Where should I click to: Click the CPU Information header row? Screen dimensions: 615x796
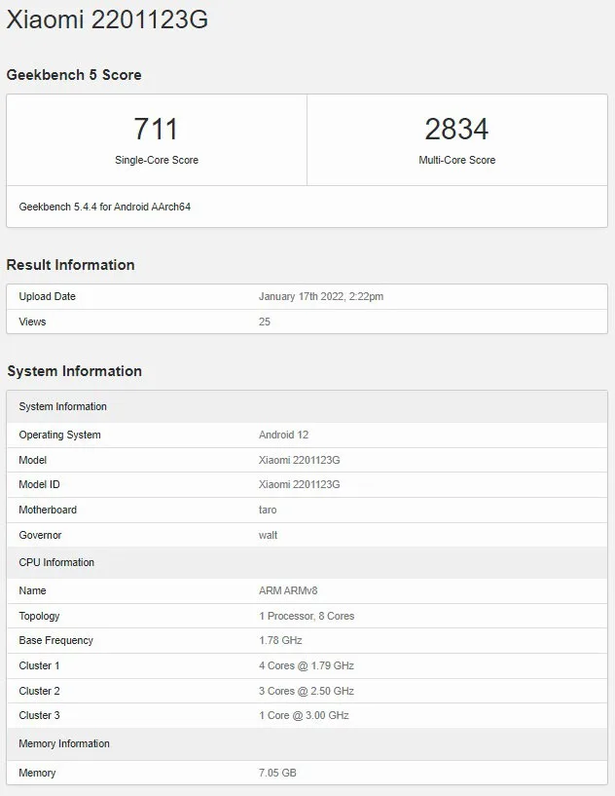(307, 562)
